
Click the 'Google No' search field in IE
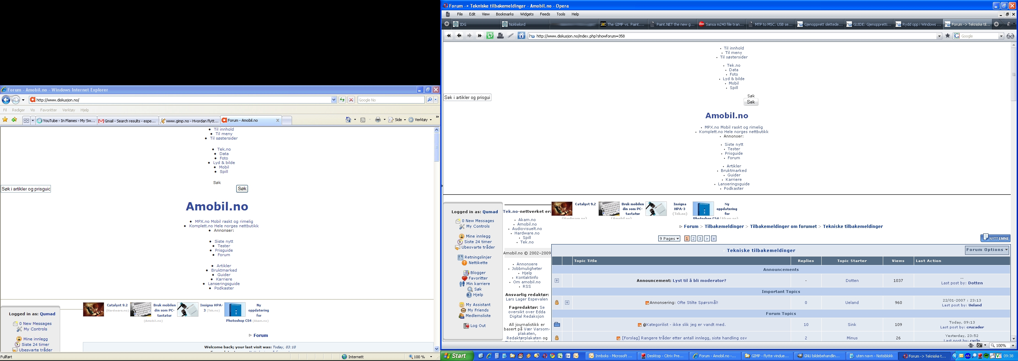tap(391, 100)
